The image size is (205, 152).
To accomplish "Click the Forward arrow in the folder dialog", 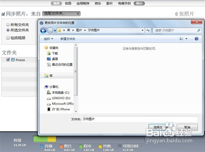I will (50, 31).
